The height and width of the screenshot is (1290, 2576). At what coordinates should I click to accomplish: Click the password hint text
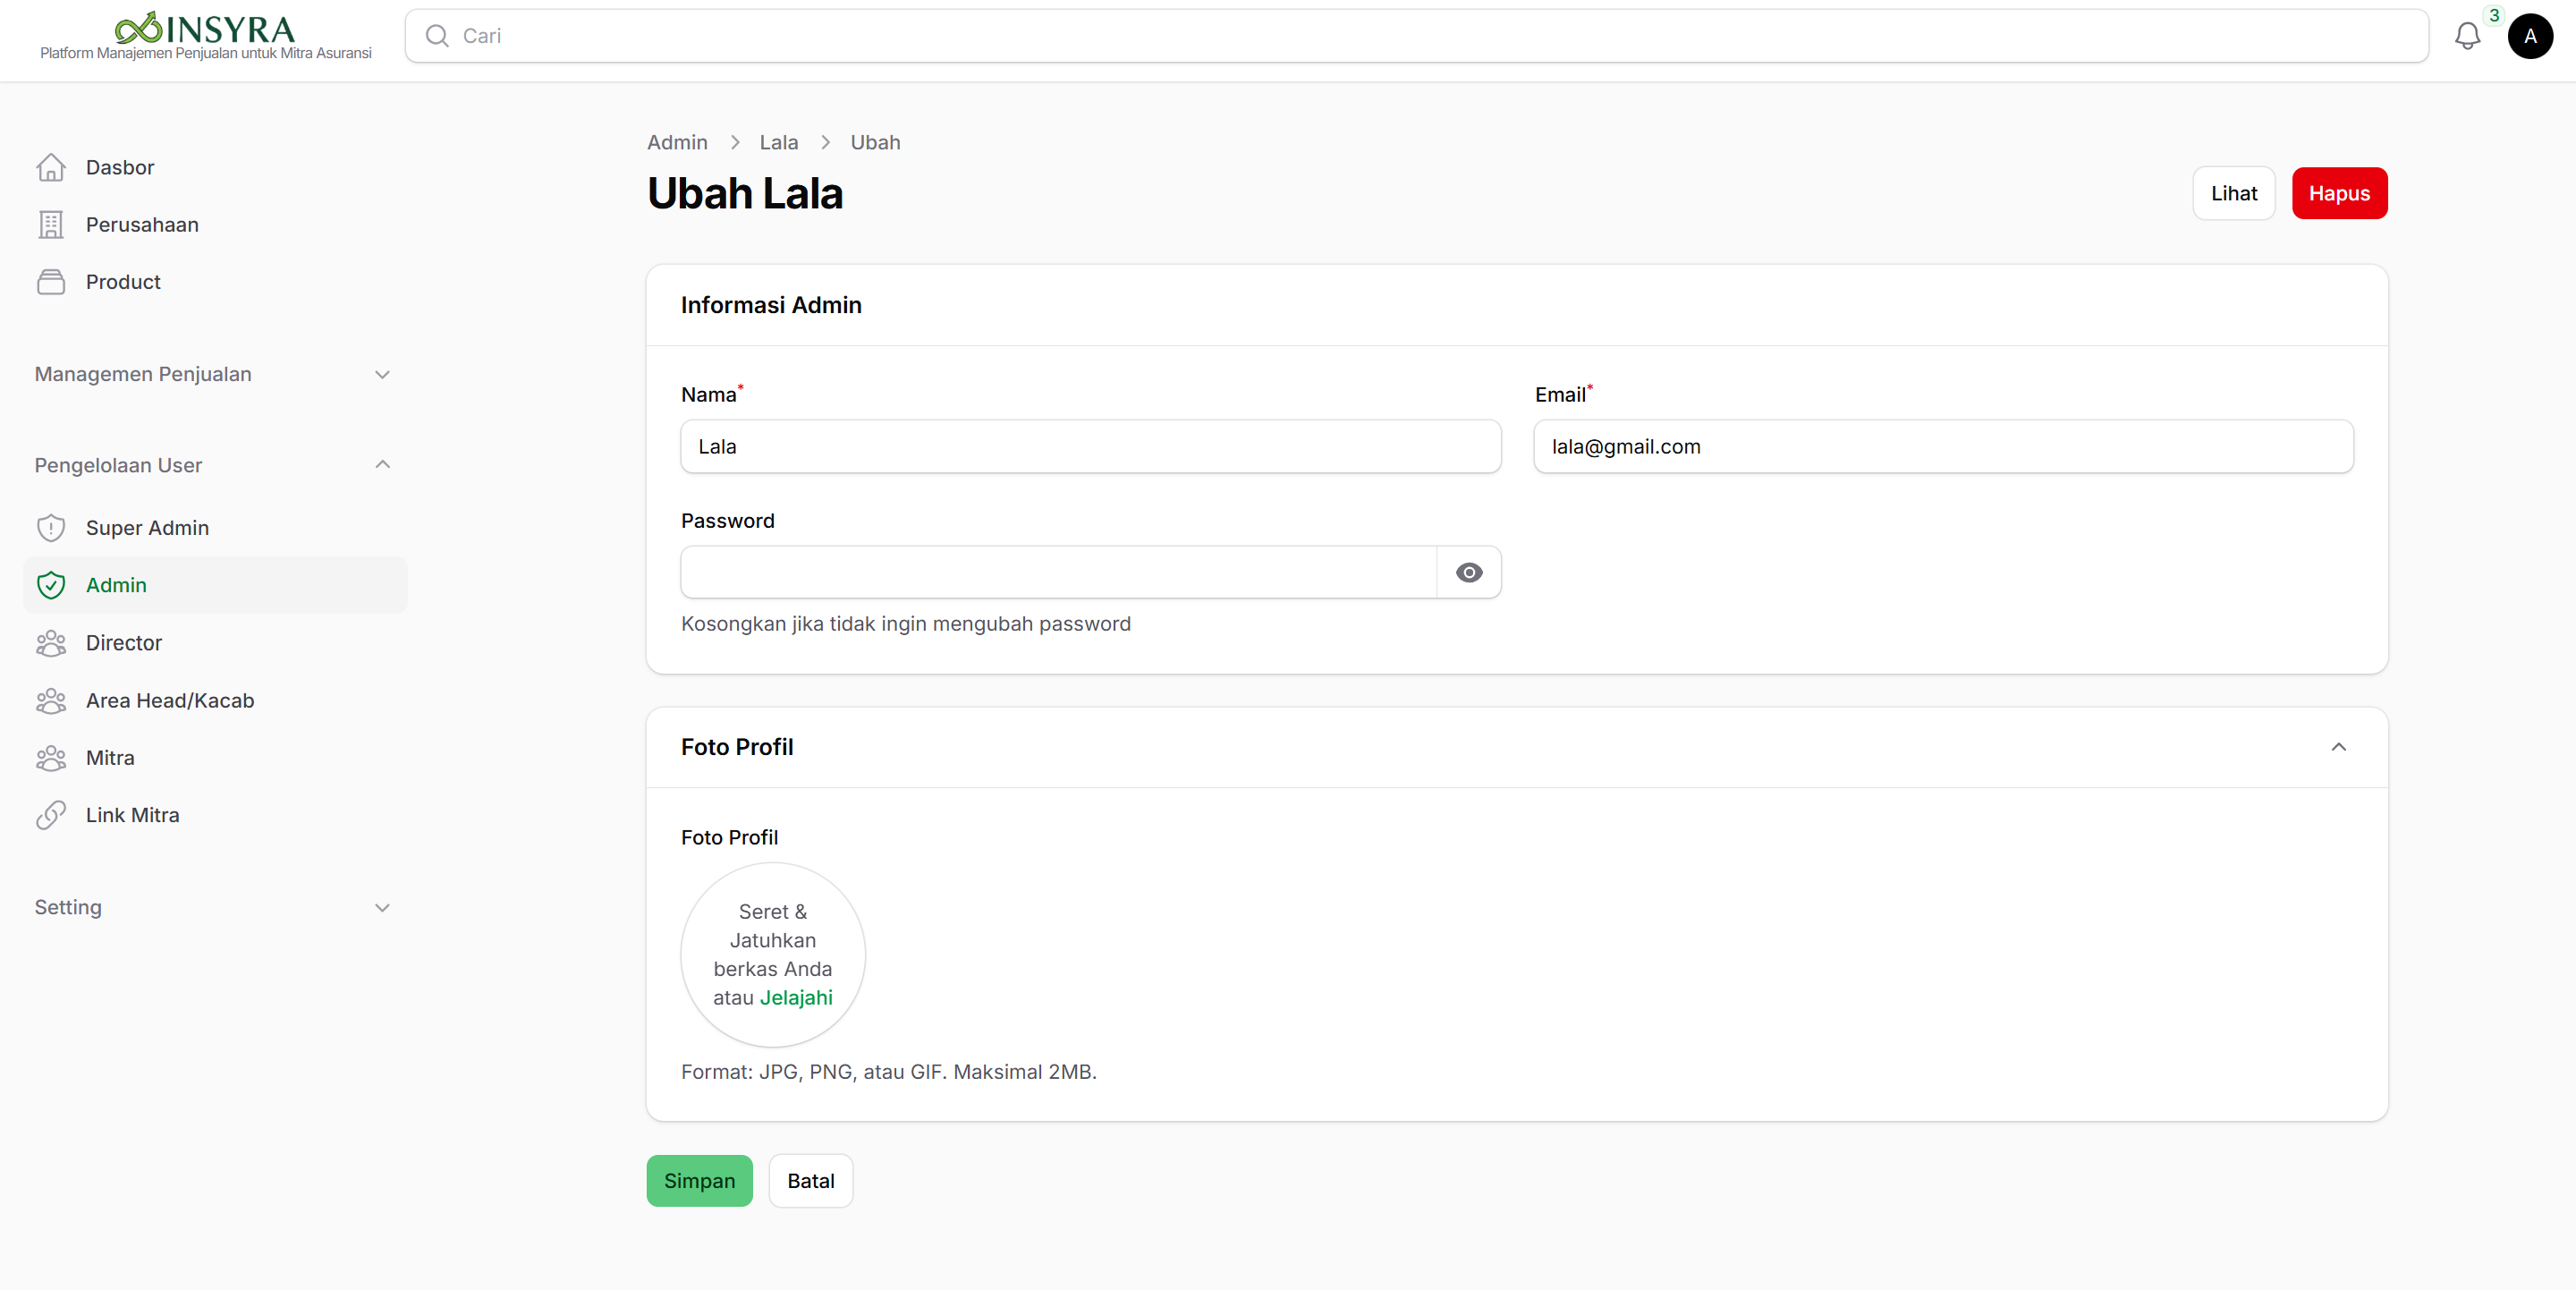coord(906,624)
